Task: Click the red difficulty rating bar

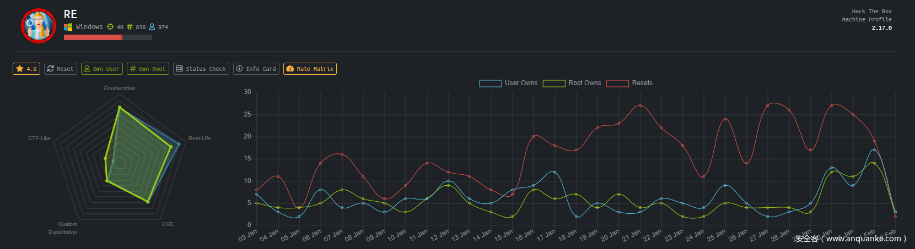Action: pyautogui.click(x=93, y=37)
